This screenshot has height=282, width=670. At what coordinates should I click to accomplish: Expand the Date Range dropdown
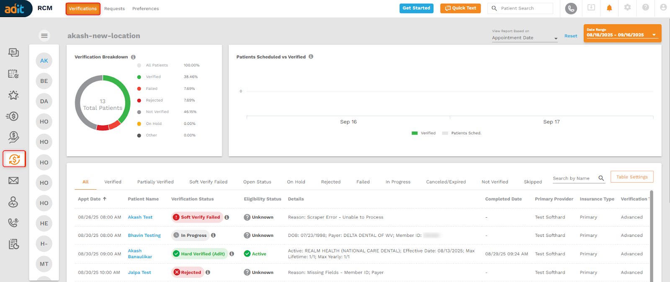(x=622, y=33)
